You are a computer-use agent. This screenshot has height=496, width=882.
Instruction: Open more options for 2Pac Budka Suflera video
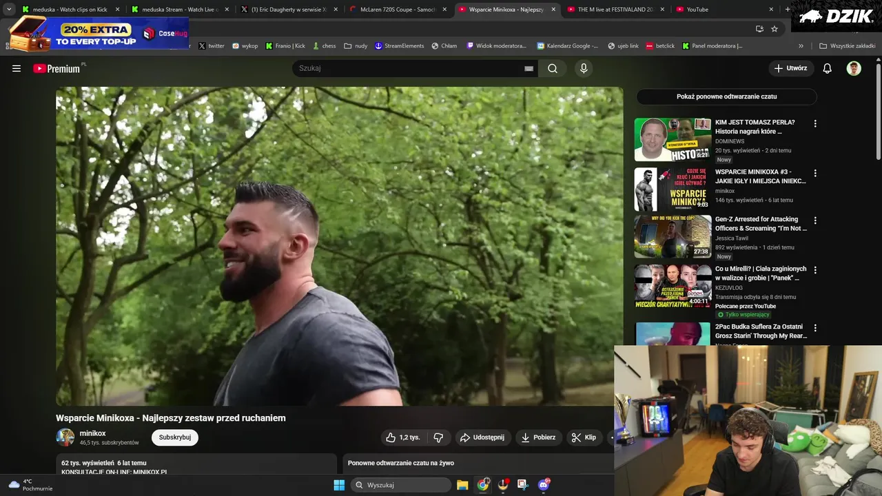click(x=815, y=328)
